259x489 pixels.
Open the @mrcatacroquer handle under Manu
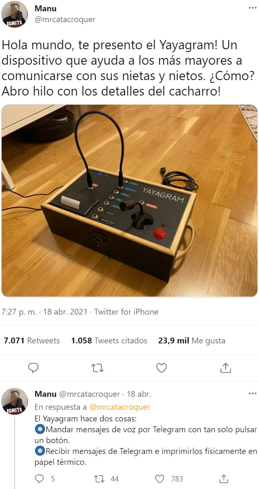[65, 20]
